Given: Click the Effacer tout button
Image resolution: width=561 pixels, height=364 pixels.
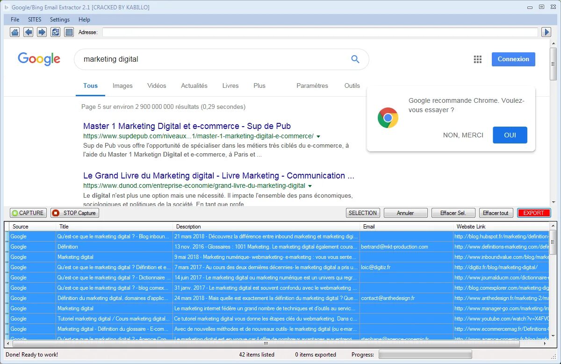Looking at the screenshot, I should pyautogui.click(x=496, y=213).
